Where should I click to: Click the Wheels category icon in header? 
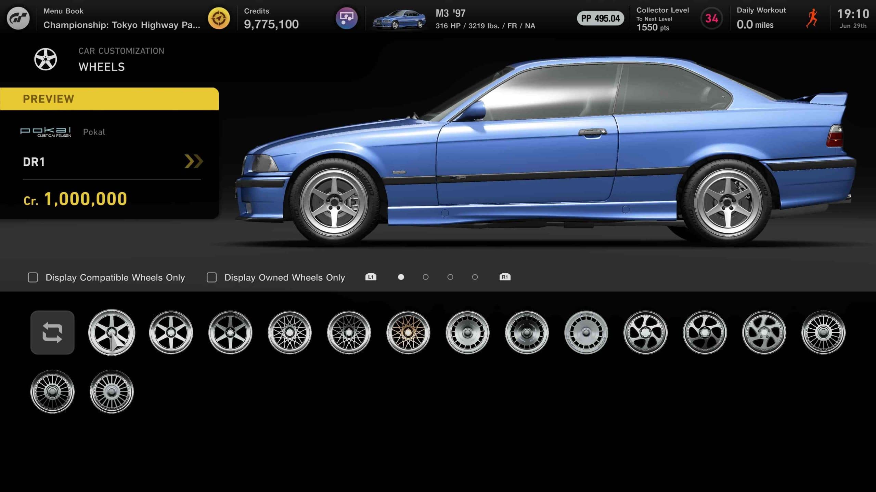[46, 59]
